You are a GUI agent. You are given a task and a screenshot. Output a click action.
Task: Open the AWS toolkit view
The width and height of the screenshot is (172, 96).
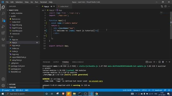(x=3, y=45)
